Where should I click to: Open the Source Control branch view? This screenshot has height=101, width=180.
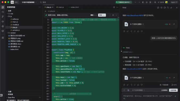(3, 17)
